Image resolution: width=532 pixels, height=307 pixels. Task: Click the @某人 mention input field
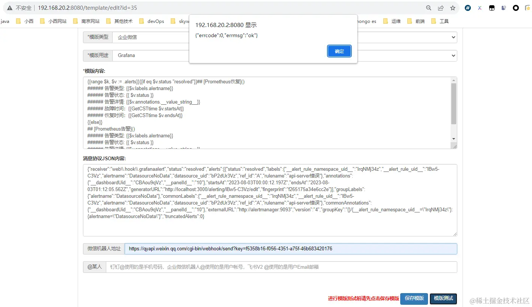pyautogui.click(x=282, y=267)
